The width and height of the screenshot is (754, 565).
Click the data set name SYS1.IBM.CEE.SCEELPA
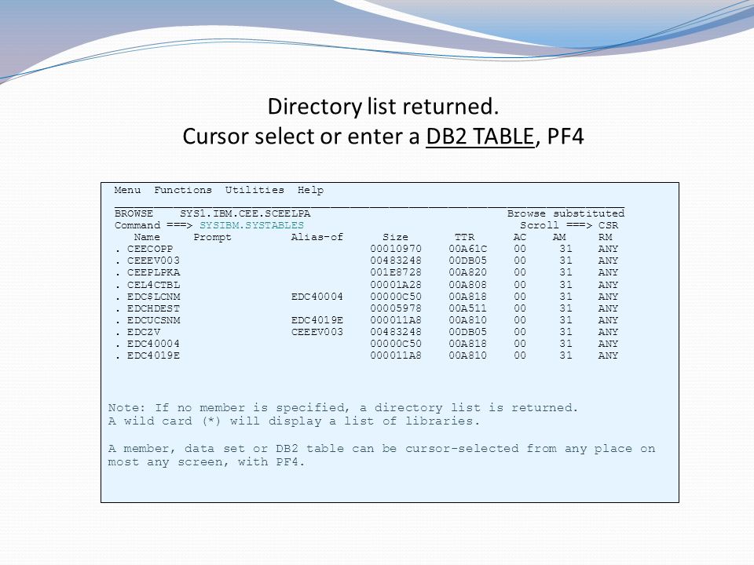click(245, 213)
